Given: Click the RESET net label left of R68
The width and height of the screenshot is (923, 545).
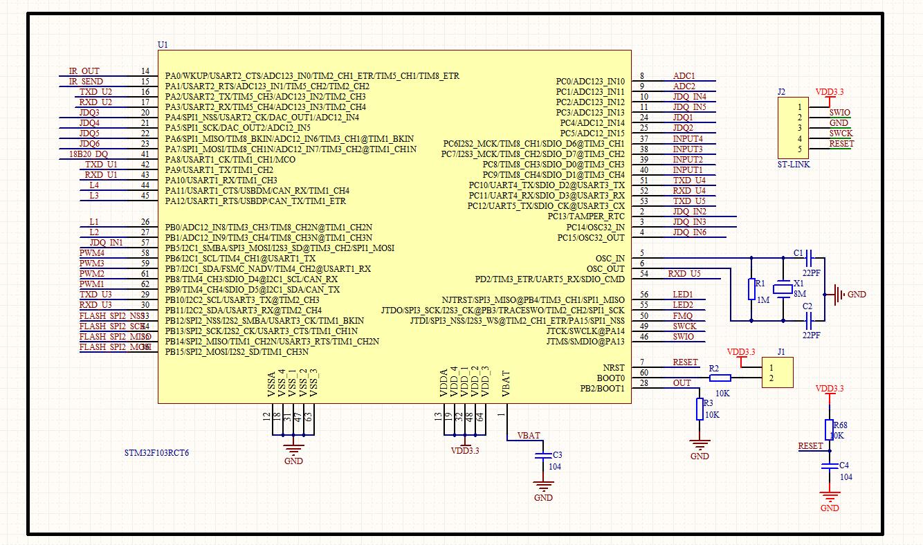Looking at the screenshot, I should [x=811, y=446].
